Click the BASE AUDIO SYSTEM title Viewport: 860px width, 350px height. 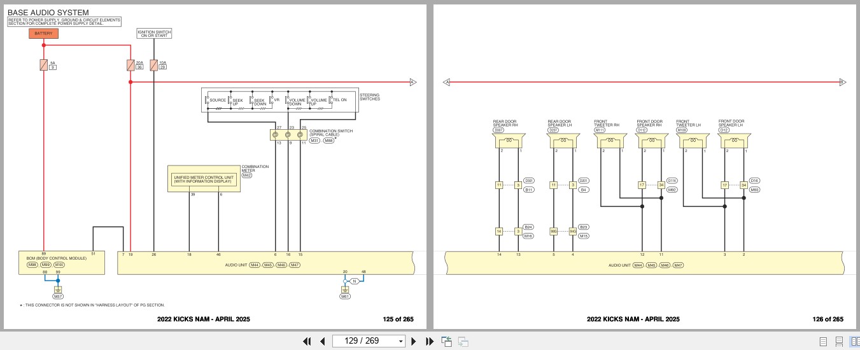pos(48,13)
